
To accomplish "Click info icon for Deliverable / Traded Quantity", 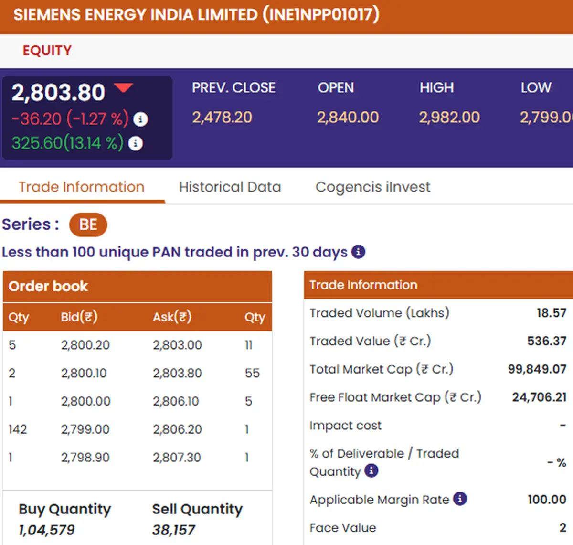I will pyautogui.click(x=371, y=471).
